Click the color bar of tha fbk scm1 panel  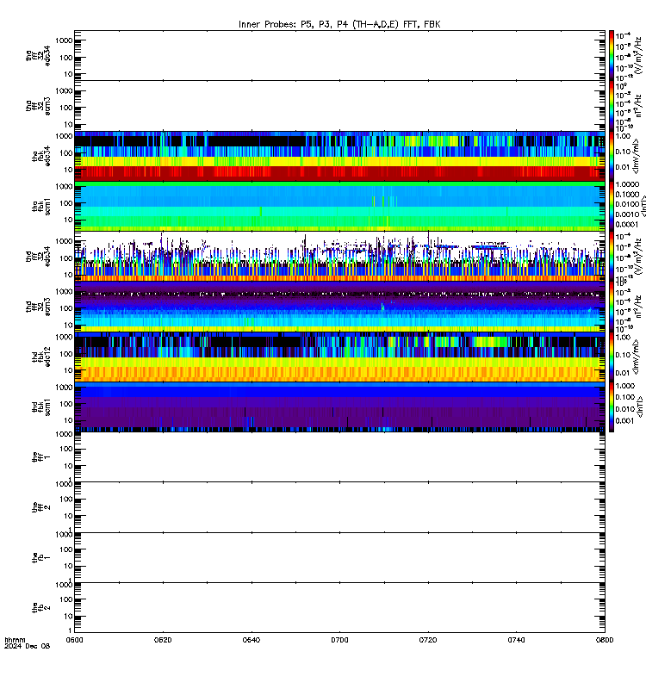click(x=612, y=207)
